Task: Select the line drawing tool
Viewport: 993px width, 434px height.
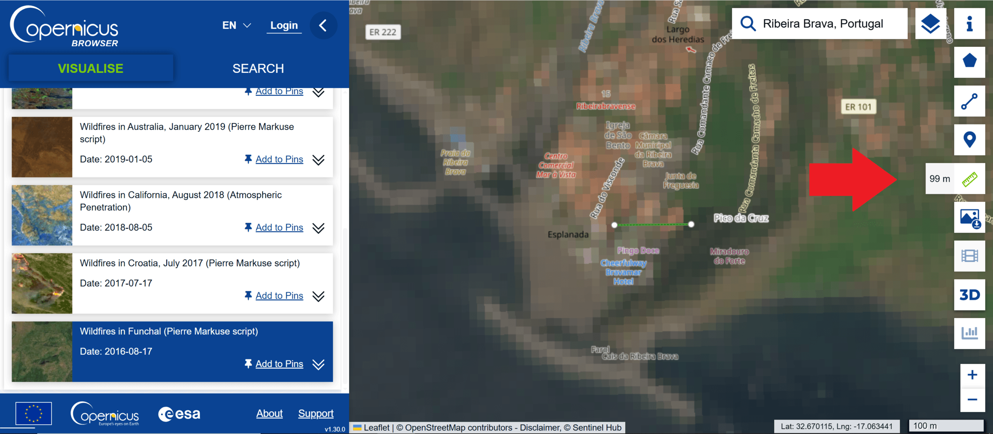Action: [x=969, y=101]
